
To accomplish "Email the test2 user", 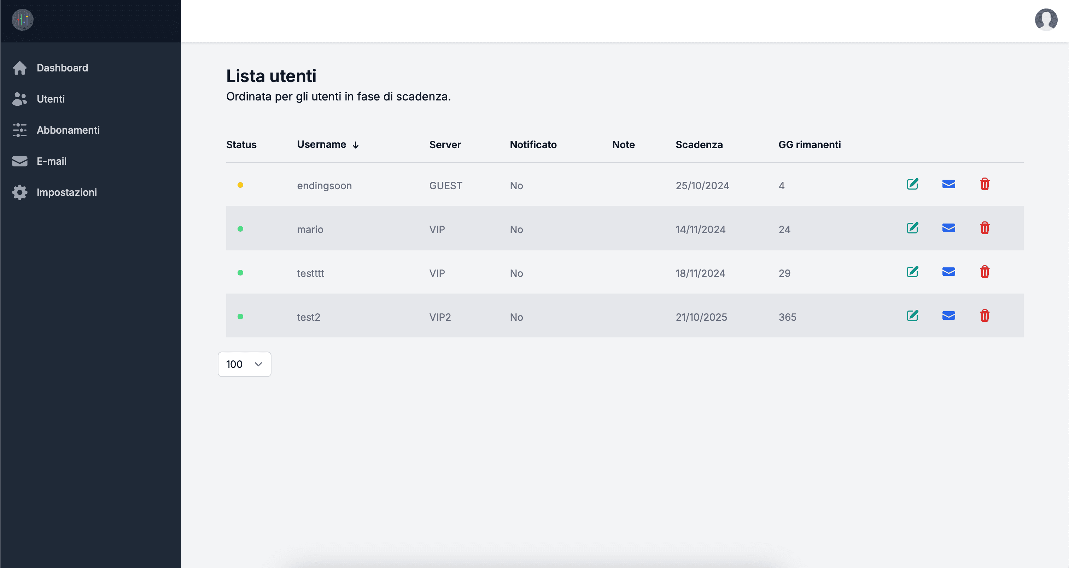I will coord(948,315).
